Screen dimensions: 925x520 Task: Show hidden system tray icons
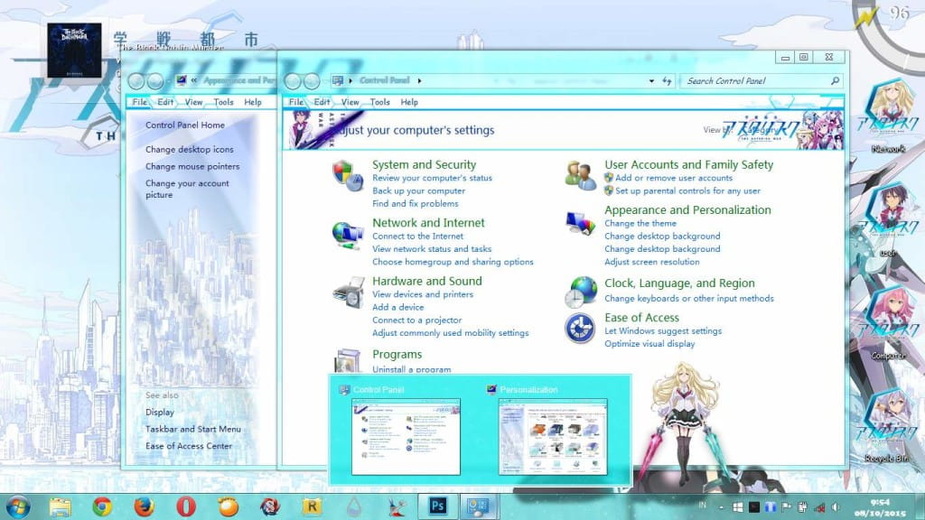(x=722, y=506)
